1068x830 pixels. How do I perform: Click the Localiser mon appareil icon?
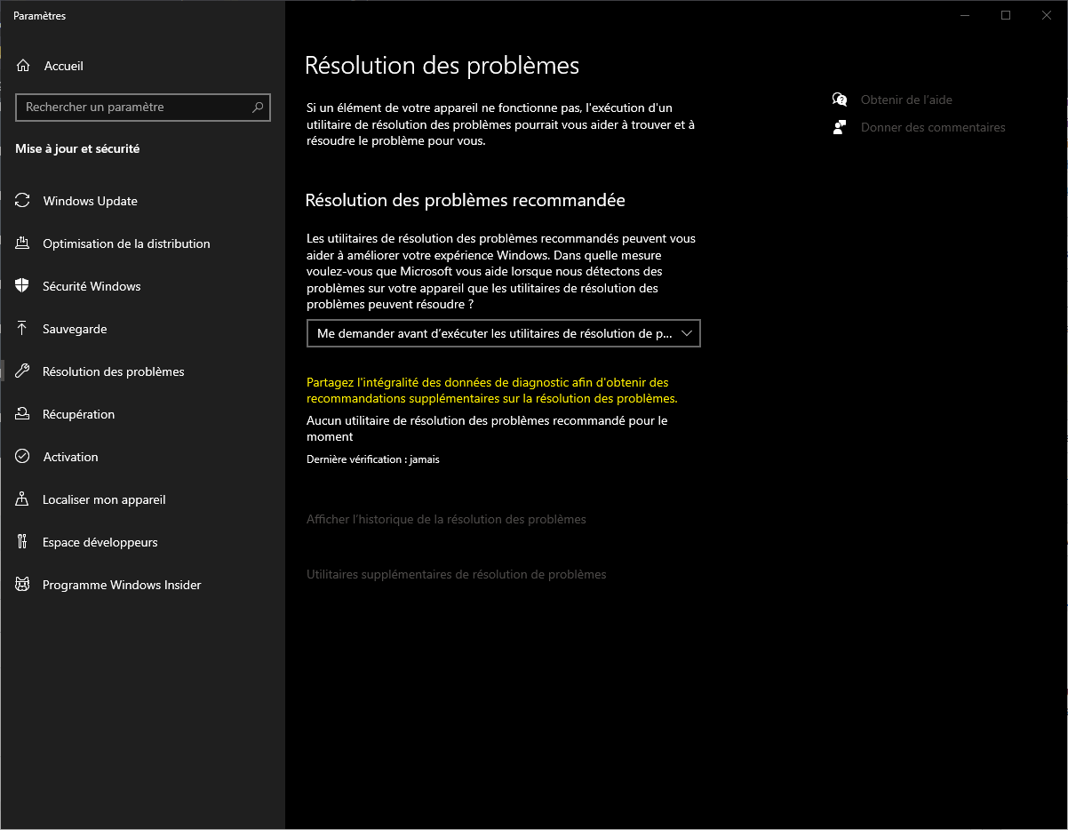tap(23, 499)
